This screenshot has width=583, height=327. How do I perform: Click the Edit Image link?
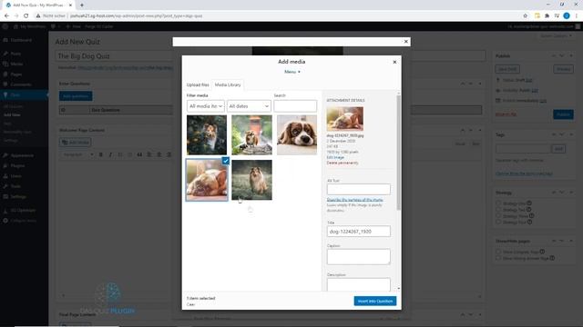[335, 157]
